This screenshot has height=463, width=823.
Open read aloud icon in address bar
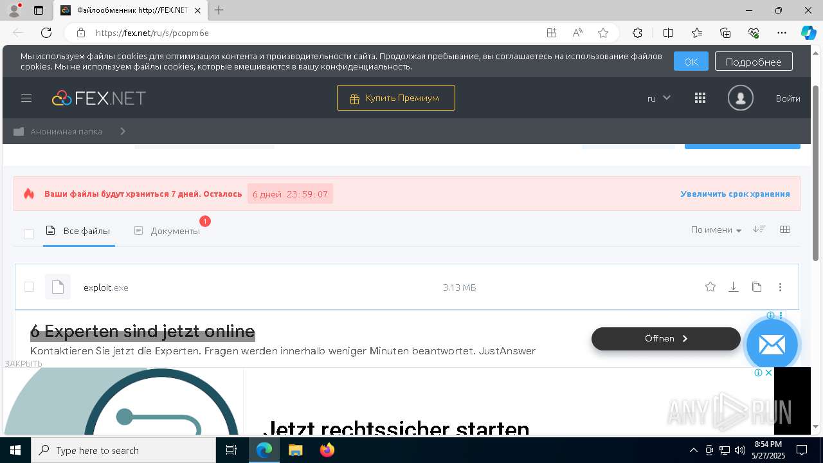577,33
